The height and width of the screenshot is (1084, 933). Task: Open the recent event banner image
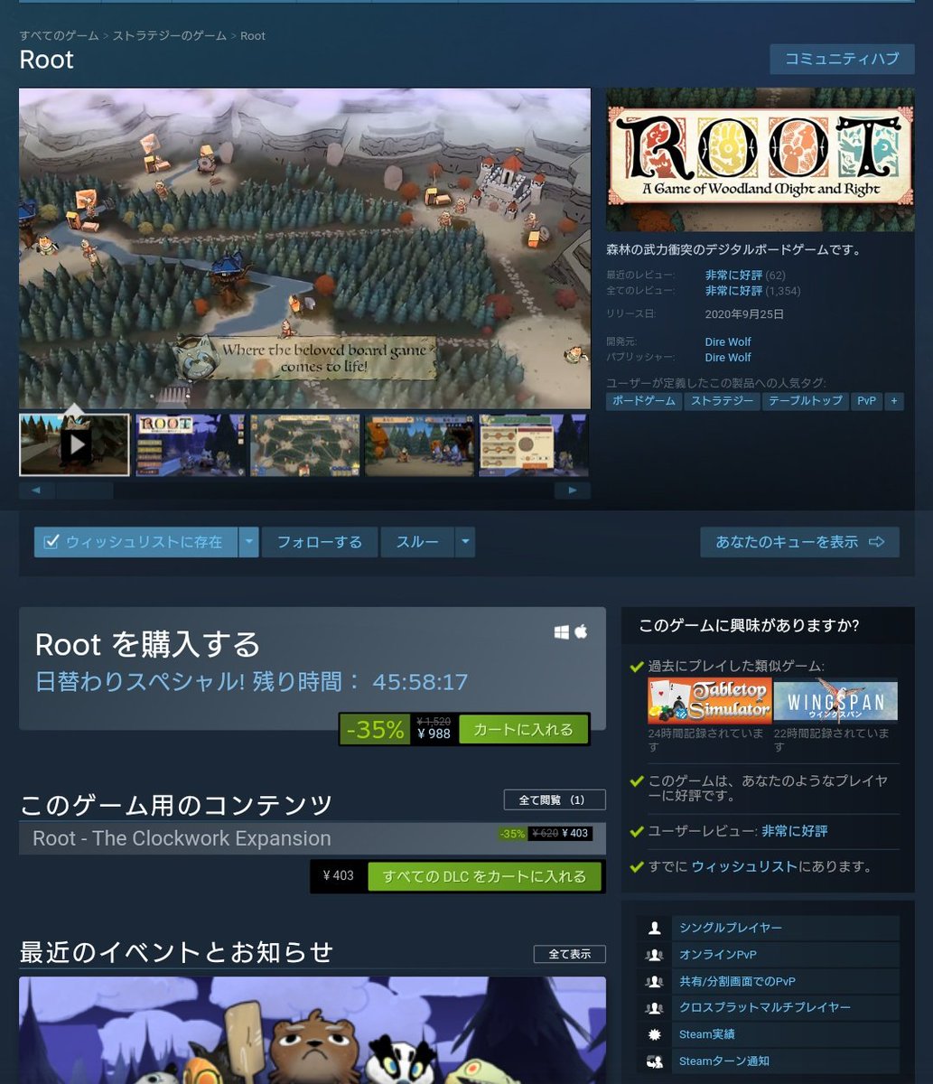pos(313,1030)
